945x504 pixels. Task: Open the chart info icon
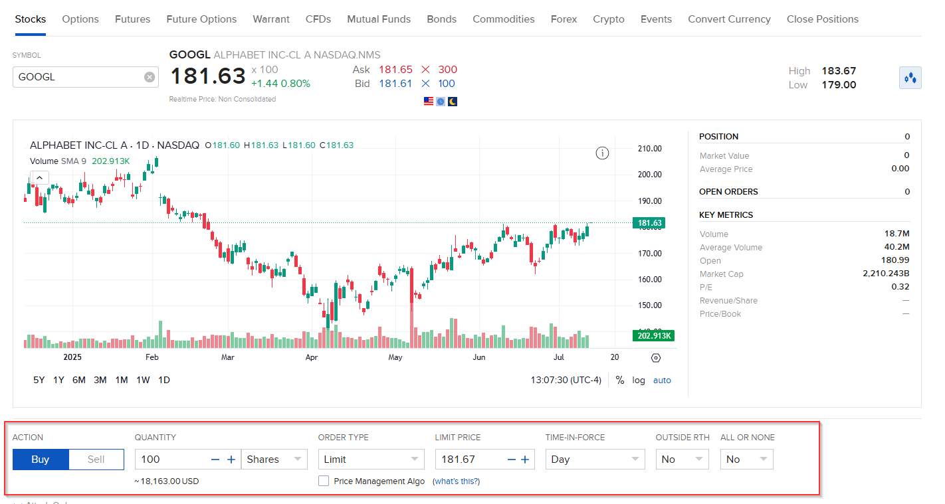(602, 153)
